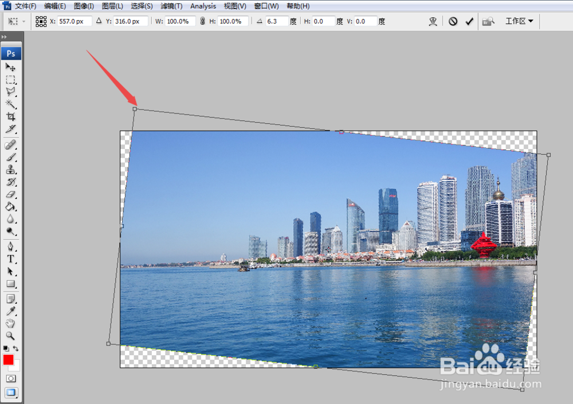The width and height of the screenshot is (573, 404).
Task: Select the Hand tool
Action: click(11, 324)
